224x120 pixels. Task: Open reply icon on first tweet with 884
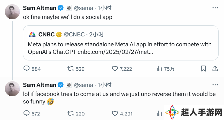point(27,69)
